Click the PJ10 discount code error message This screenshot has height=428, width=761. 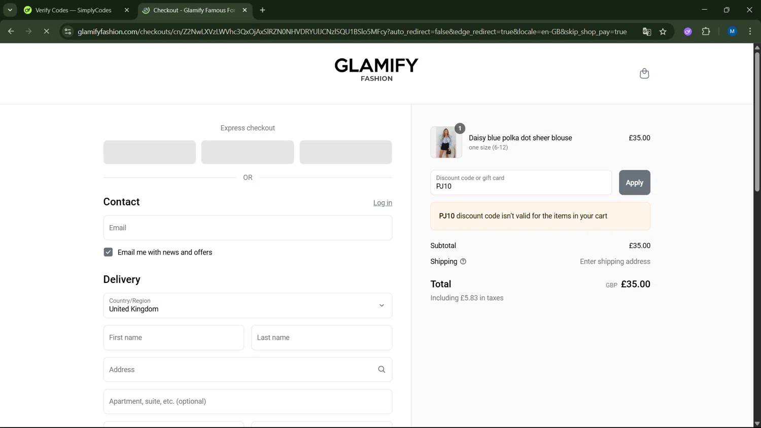coord(540,216)
